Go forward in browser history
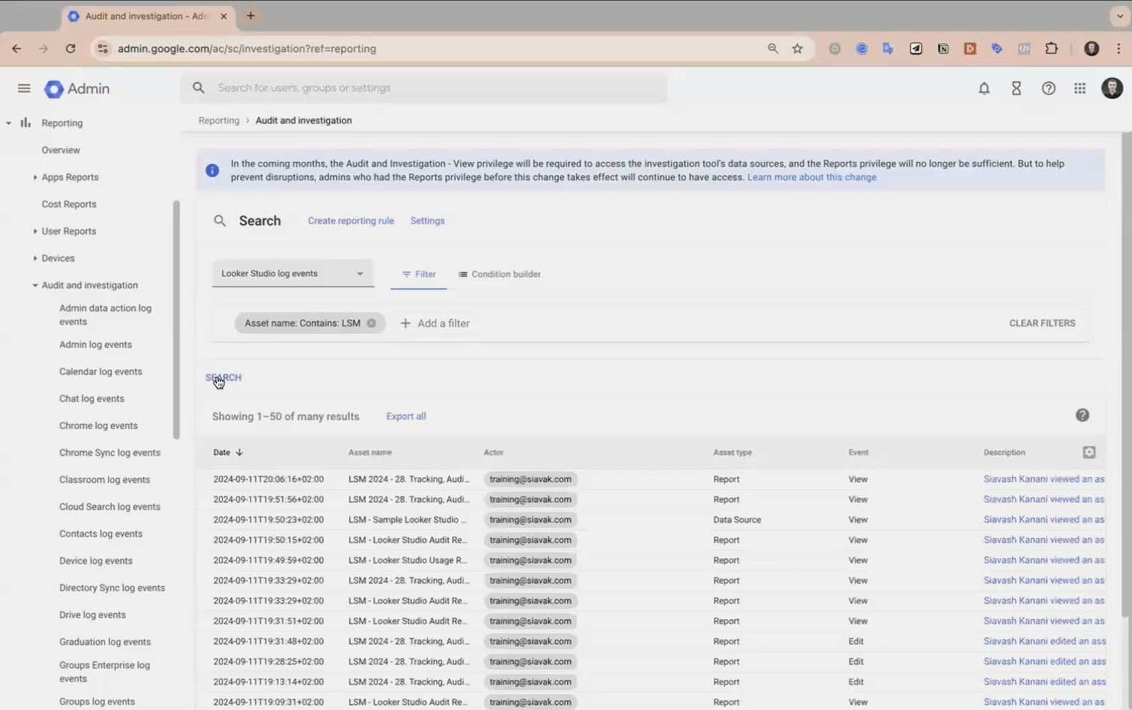This screenshot has width=1132, height=710. [x=43, y=49]
